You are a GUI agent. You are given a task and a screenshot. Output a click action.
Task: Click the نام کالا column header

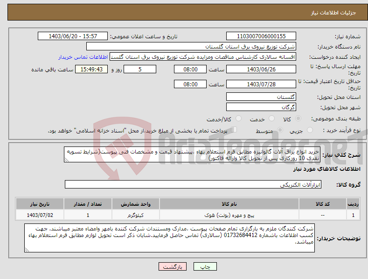click(229, 204)
